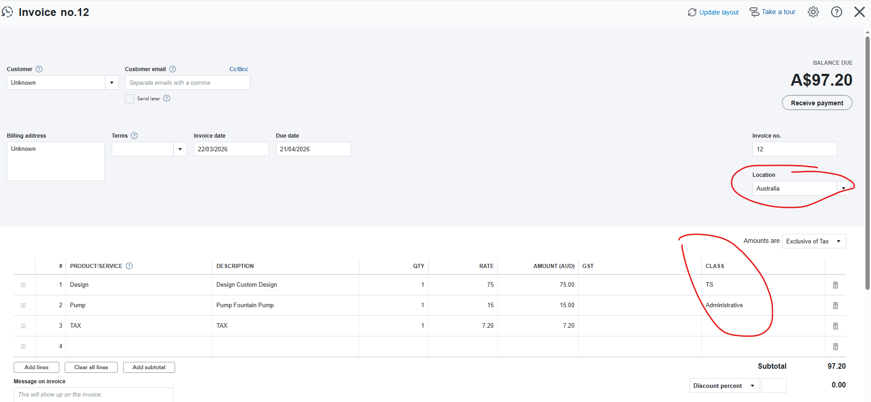Delete empty line 4 with trash icon
The width and height of the screenshot is (871, 402).
(x=835, y=346)
